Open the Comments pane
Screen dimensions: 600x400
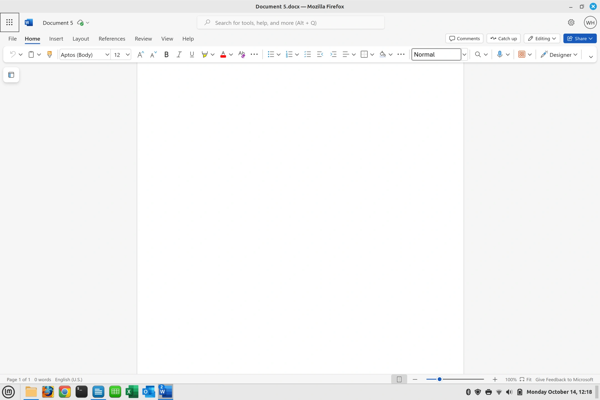click(464, 38)
